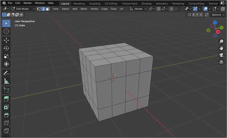Enable proportional editing toggle

point(171,9)
